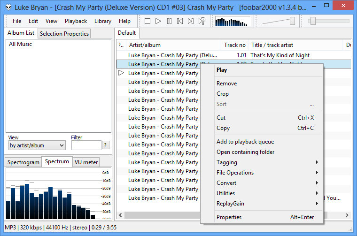Image resolution: width=357 pixels, height=236 pixels.
Task: Select Crop in the context menu
Action: [262, 94]
